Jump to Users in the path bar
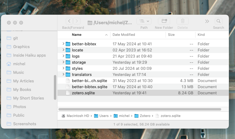 pos(104,116)
